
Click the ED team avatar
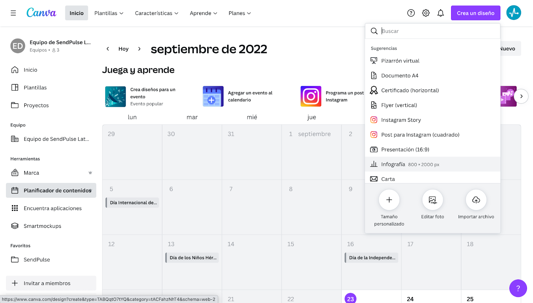(x=18, y=46)
